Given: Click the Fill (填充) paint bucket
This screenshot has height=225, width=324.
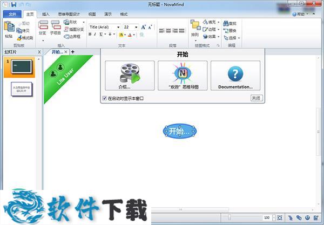Looking at the screenshot, I should click(x=205, y=22).
